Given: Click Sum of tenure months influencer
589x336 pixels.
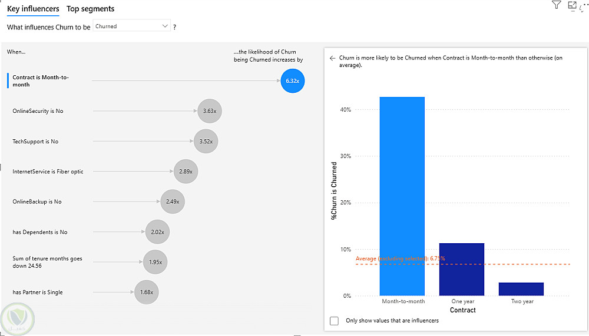Looking at the screenshot, I should tap(47, 262).
